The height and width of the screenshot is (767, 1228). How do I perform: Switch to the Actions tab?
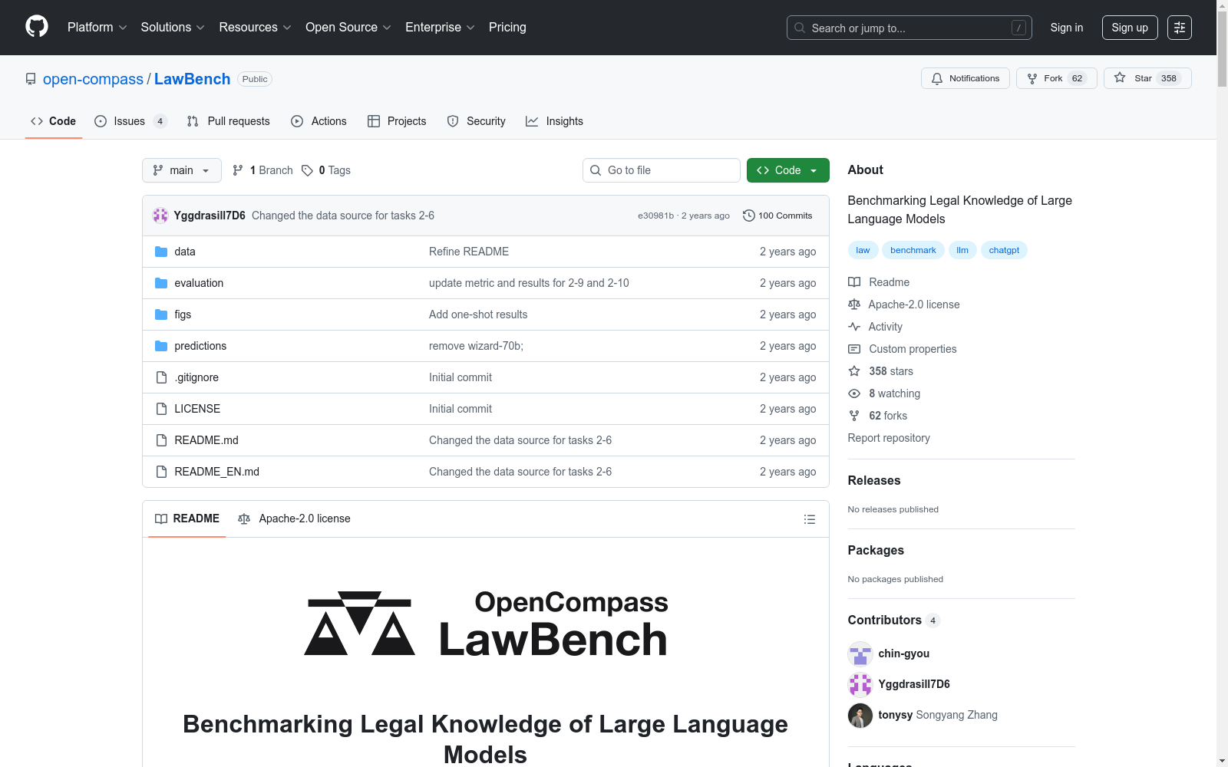319,121
